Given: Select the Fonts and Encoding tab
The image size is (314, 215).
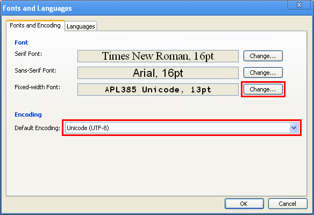Looking at the screenshot, I should [x=35, y=25].
